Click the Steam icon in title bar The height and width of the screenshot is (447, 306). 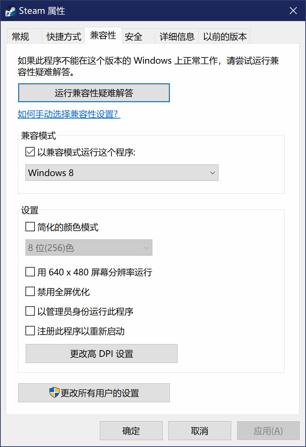pyautogui.click(x=10, y=11)
